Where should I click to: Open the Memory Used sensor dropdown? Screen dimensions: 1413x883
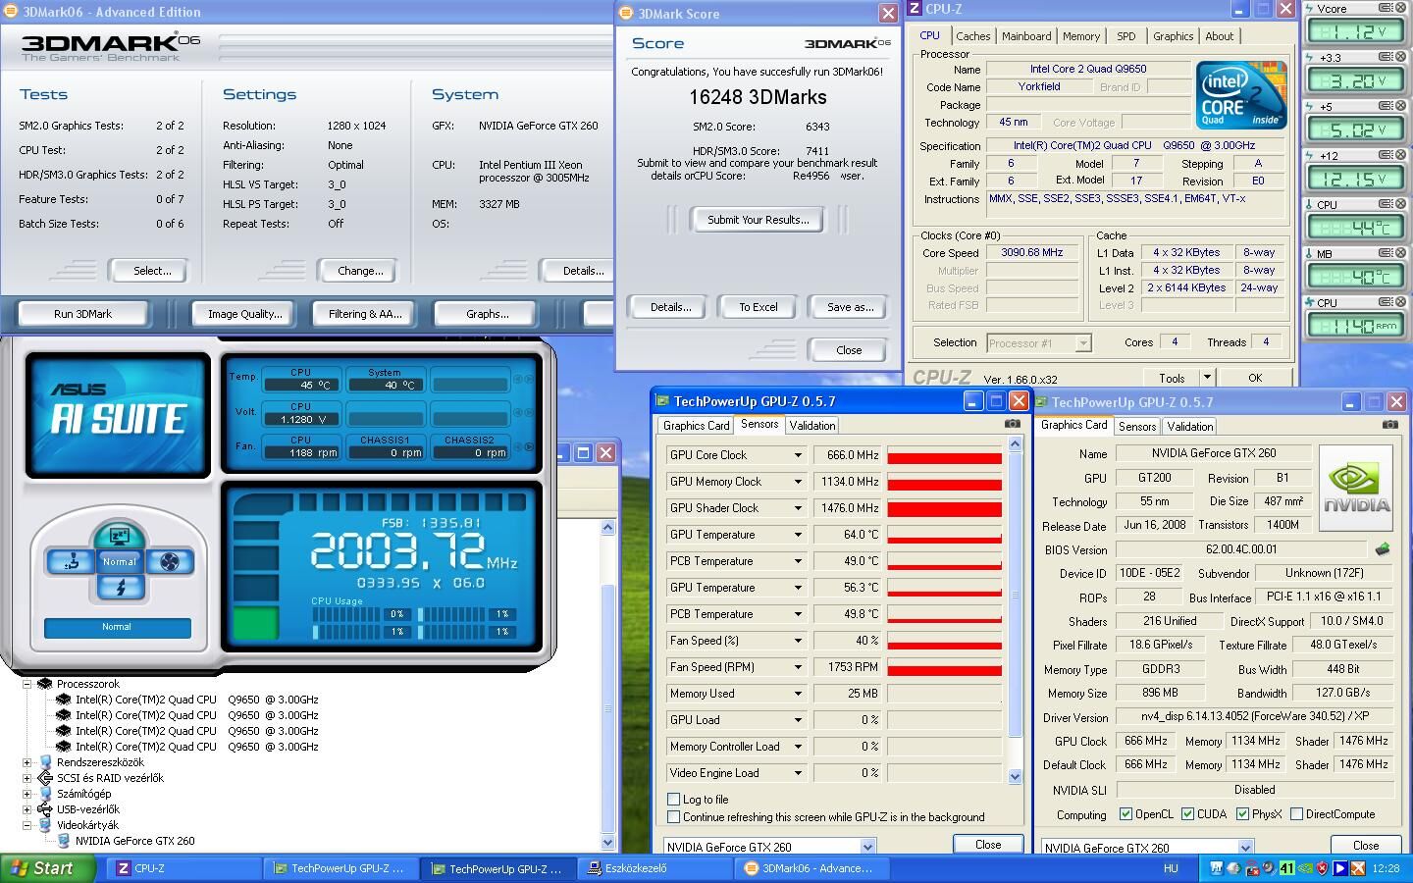tap(798, 694)
